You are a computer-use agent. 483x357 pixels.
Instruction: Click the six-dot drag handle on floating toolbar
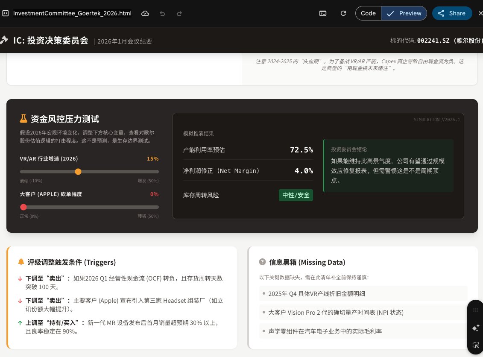click(x=475, y=311)
